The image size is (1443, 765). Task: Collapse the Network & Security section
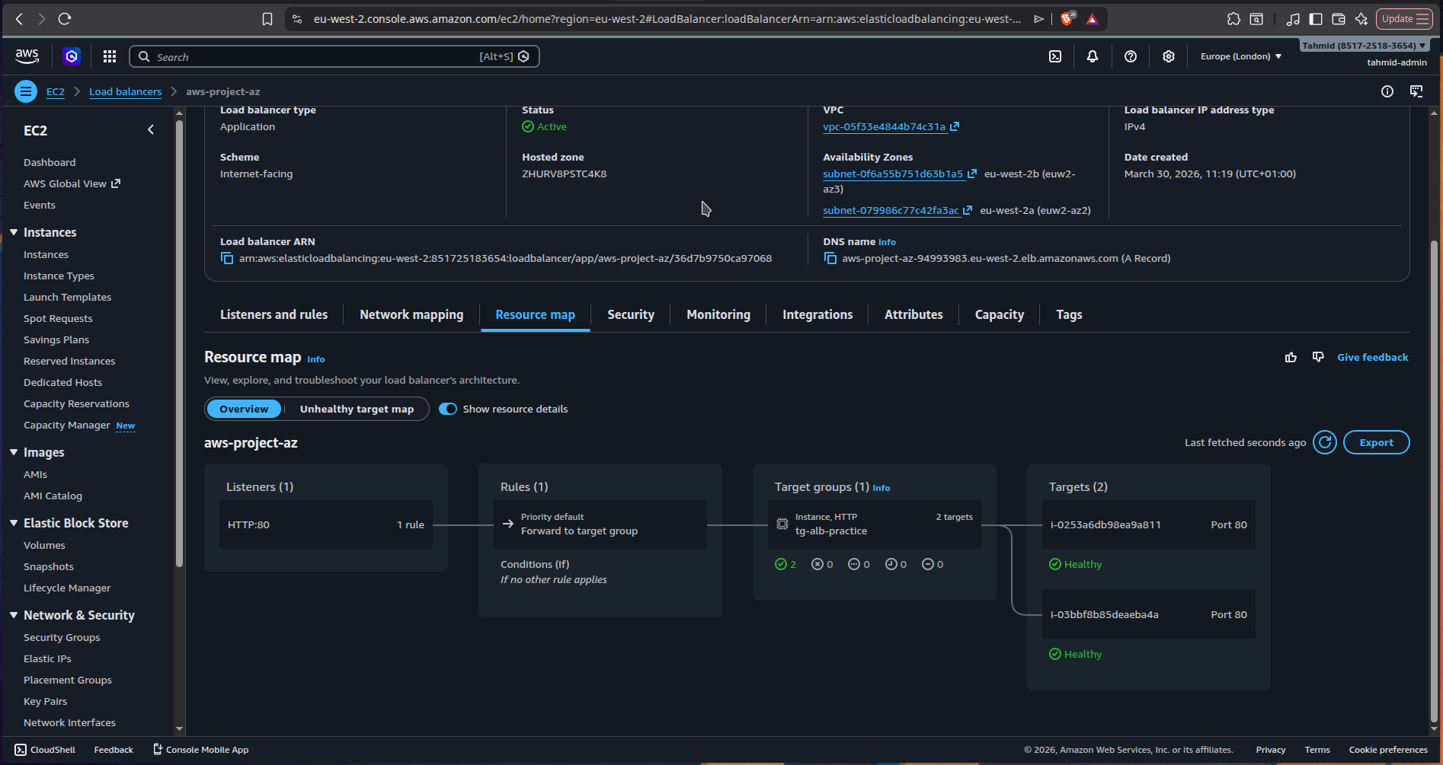(x=14, y=615)
